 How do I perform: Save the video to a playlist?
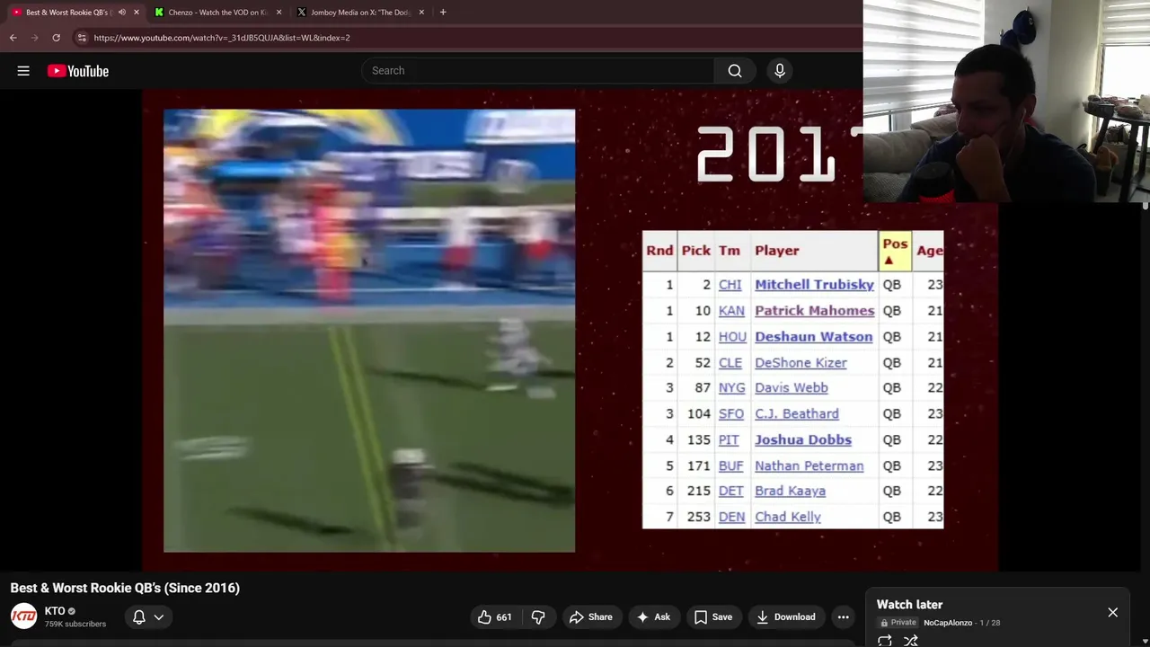(712, 617)
